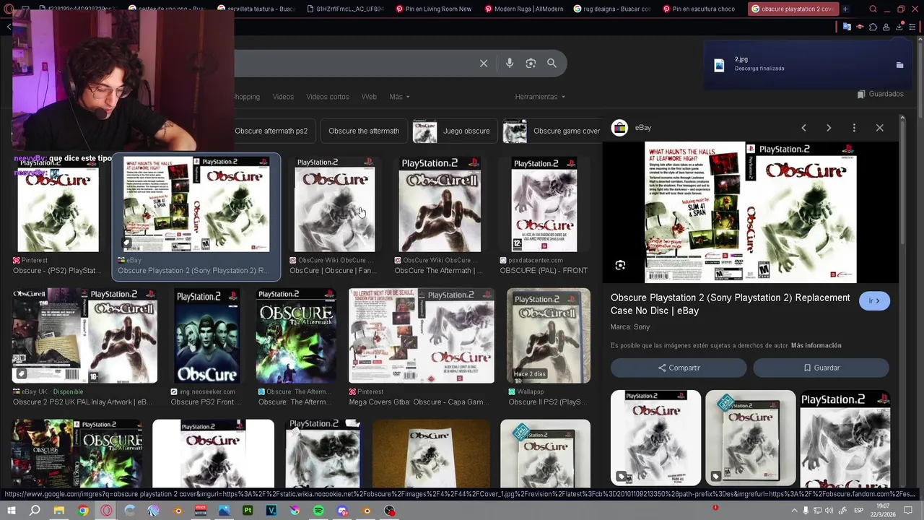Open the large ObsCure cover preview image

pyautogui.click(x=751, y=212)
